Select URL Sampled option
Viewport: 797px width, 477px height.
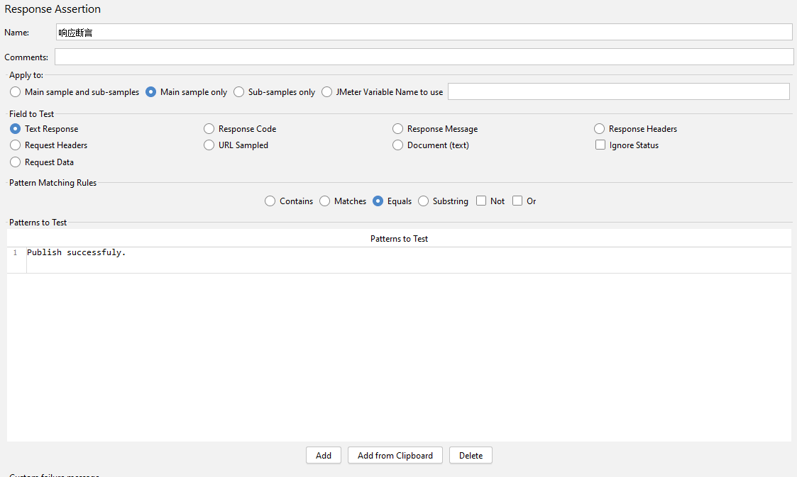point(209,145)
